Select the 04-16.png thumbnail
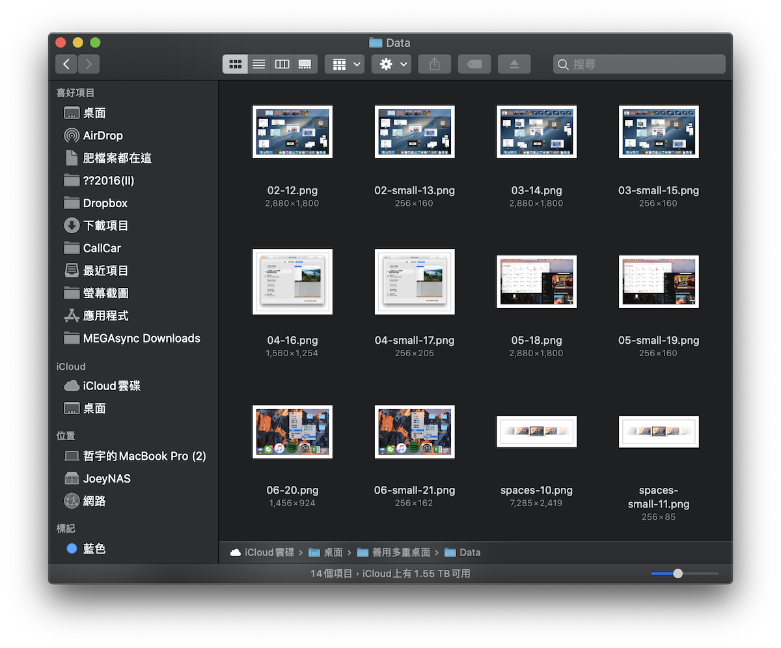 [292, 281]
